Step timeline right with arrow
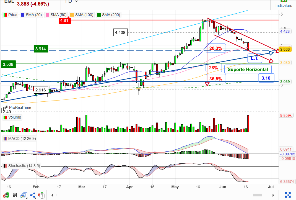The width and height of the screenshot is (296, 200). coord(273,195)
